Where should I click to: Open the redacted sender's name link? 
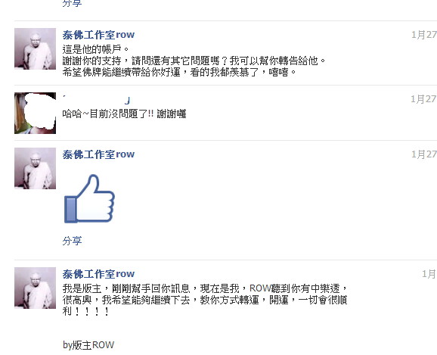[97, 99]
